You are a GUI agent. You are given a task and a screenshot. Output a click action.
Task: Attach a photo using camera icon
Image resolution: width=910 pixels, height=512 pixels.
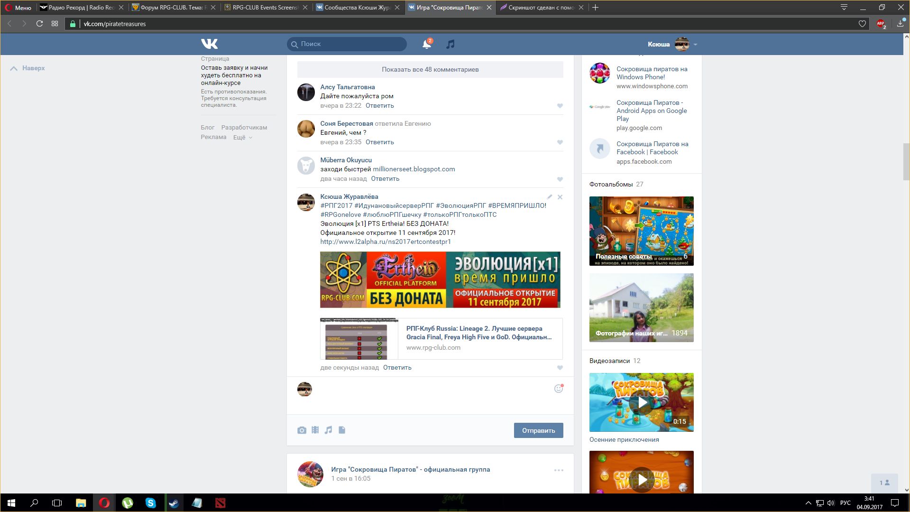click(x=302, y=430)
